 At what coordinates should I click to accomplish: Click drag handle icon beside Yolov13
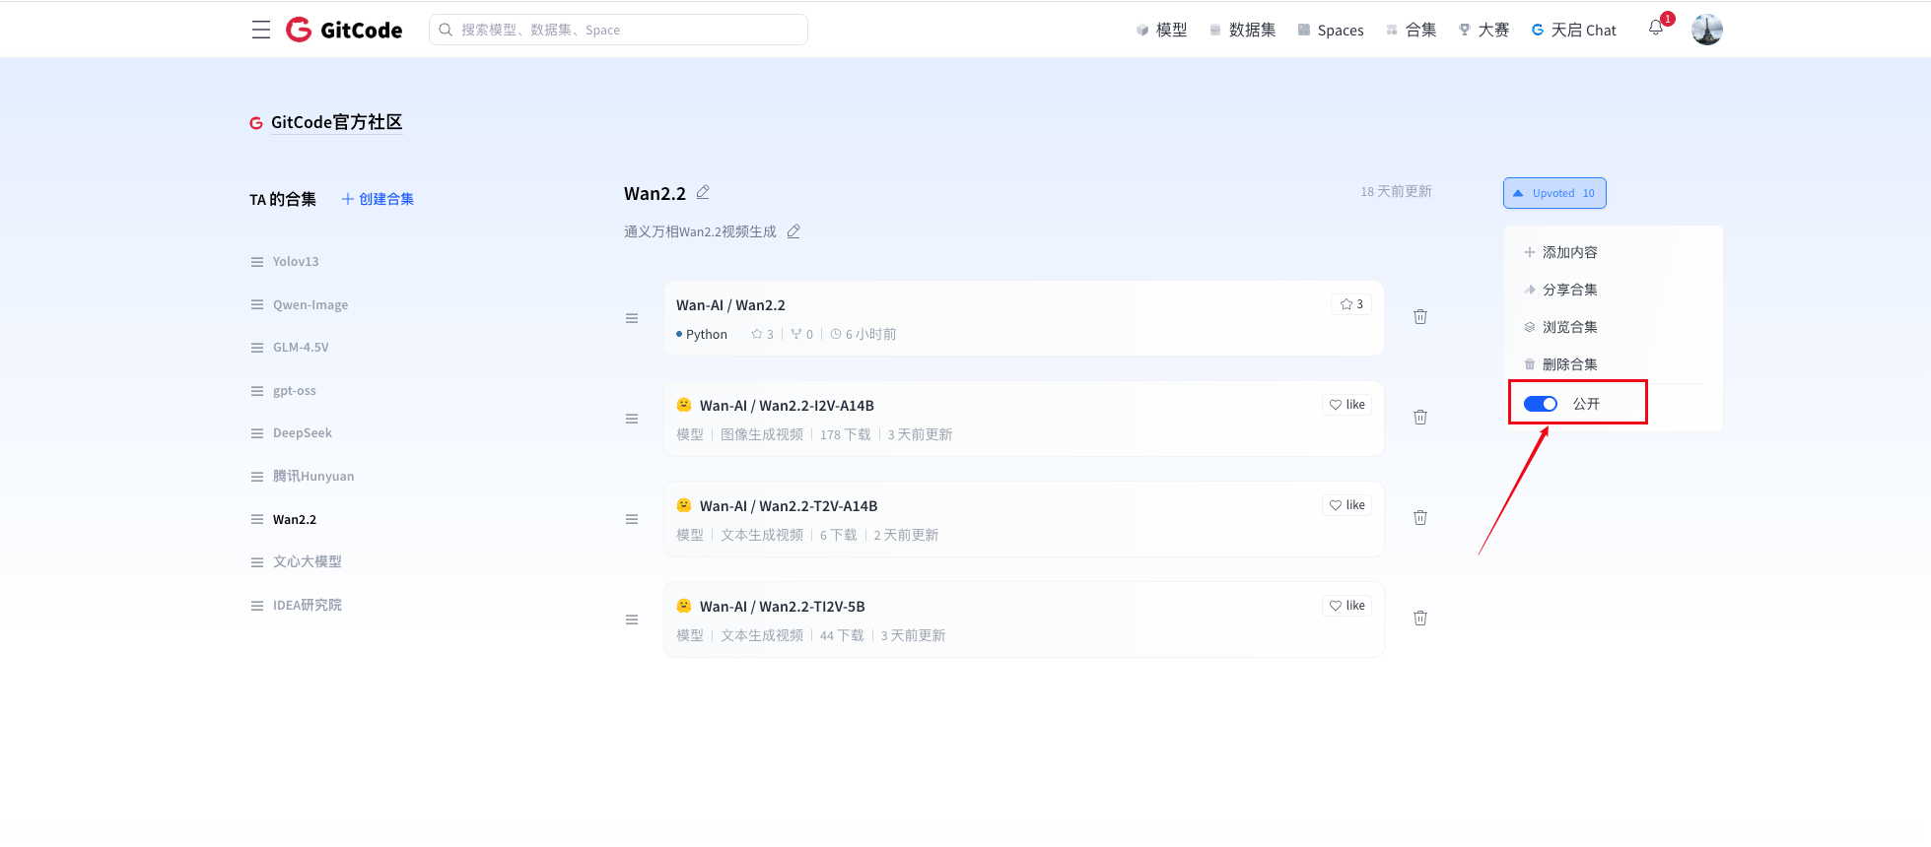pos(257,262)
